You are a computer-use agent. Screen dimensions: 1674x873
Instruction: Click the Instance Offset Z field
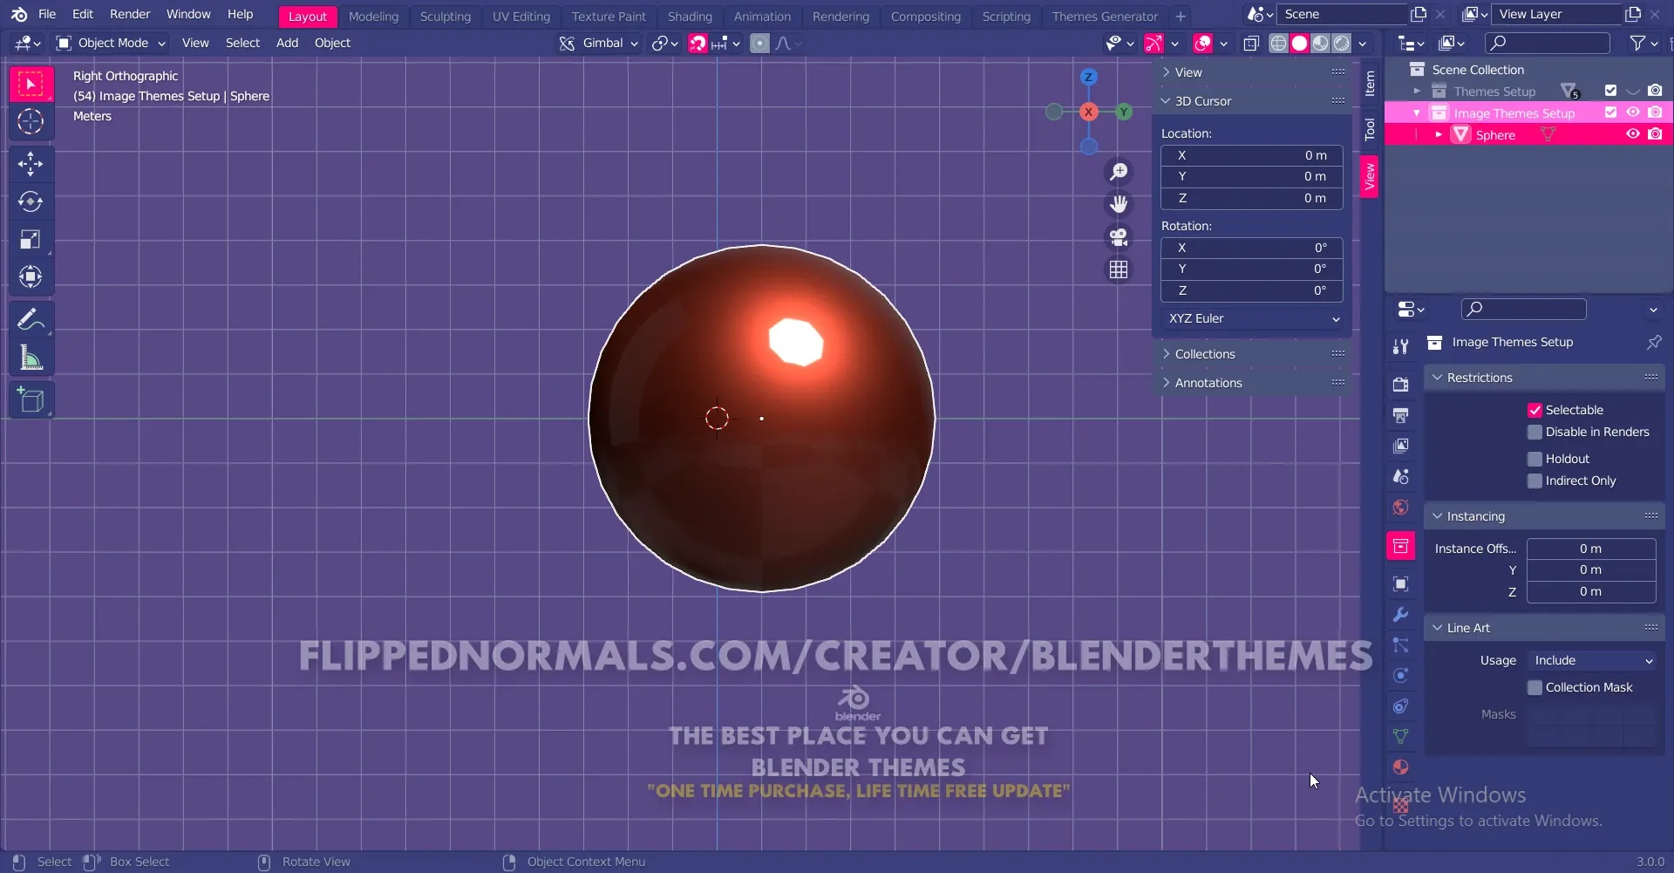[1590, 591]
